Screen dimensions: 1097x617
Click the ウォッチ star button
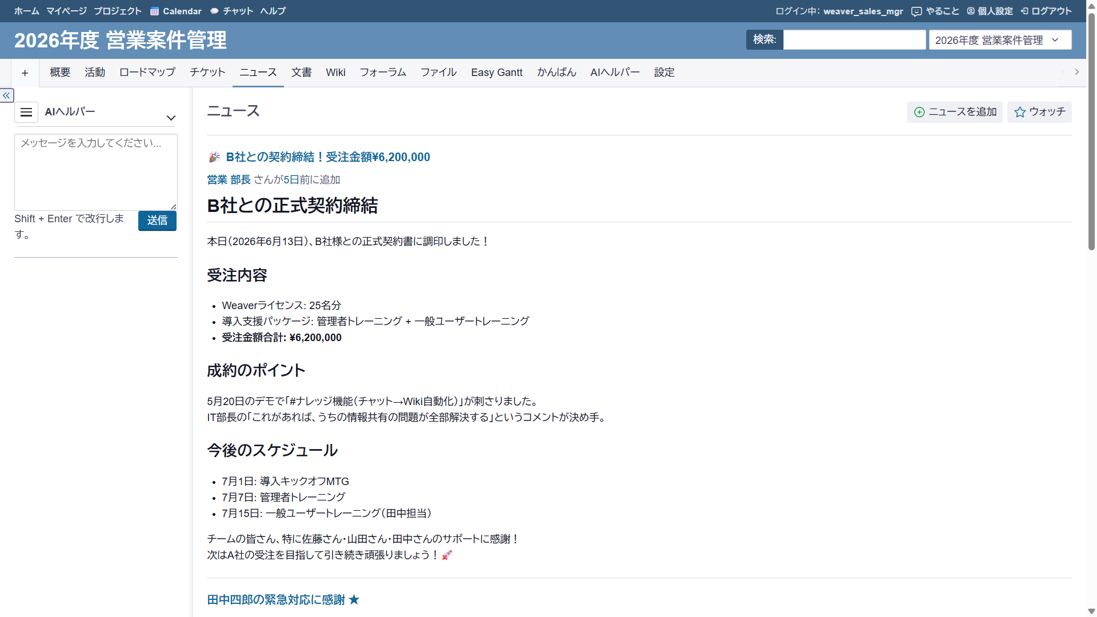1039,112
